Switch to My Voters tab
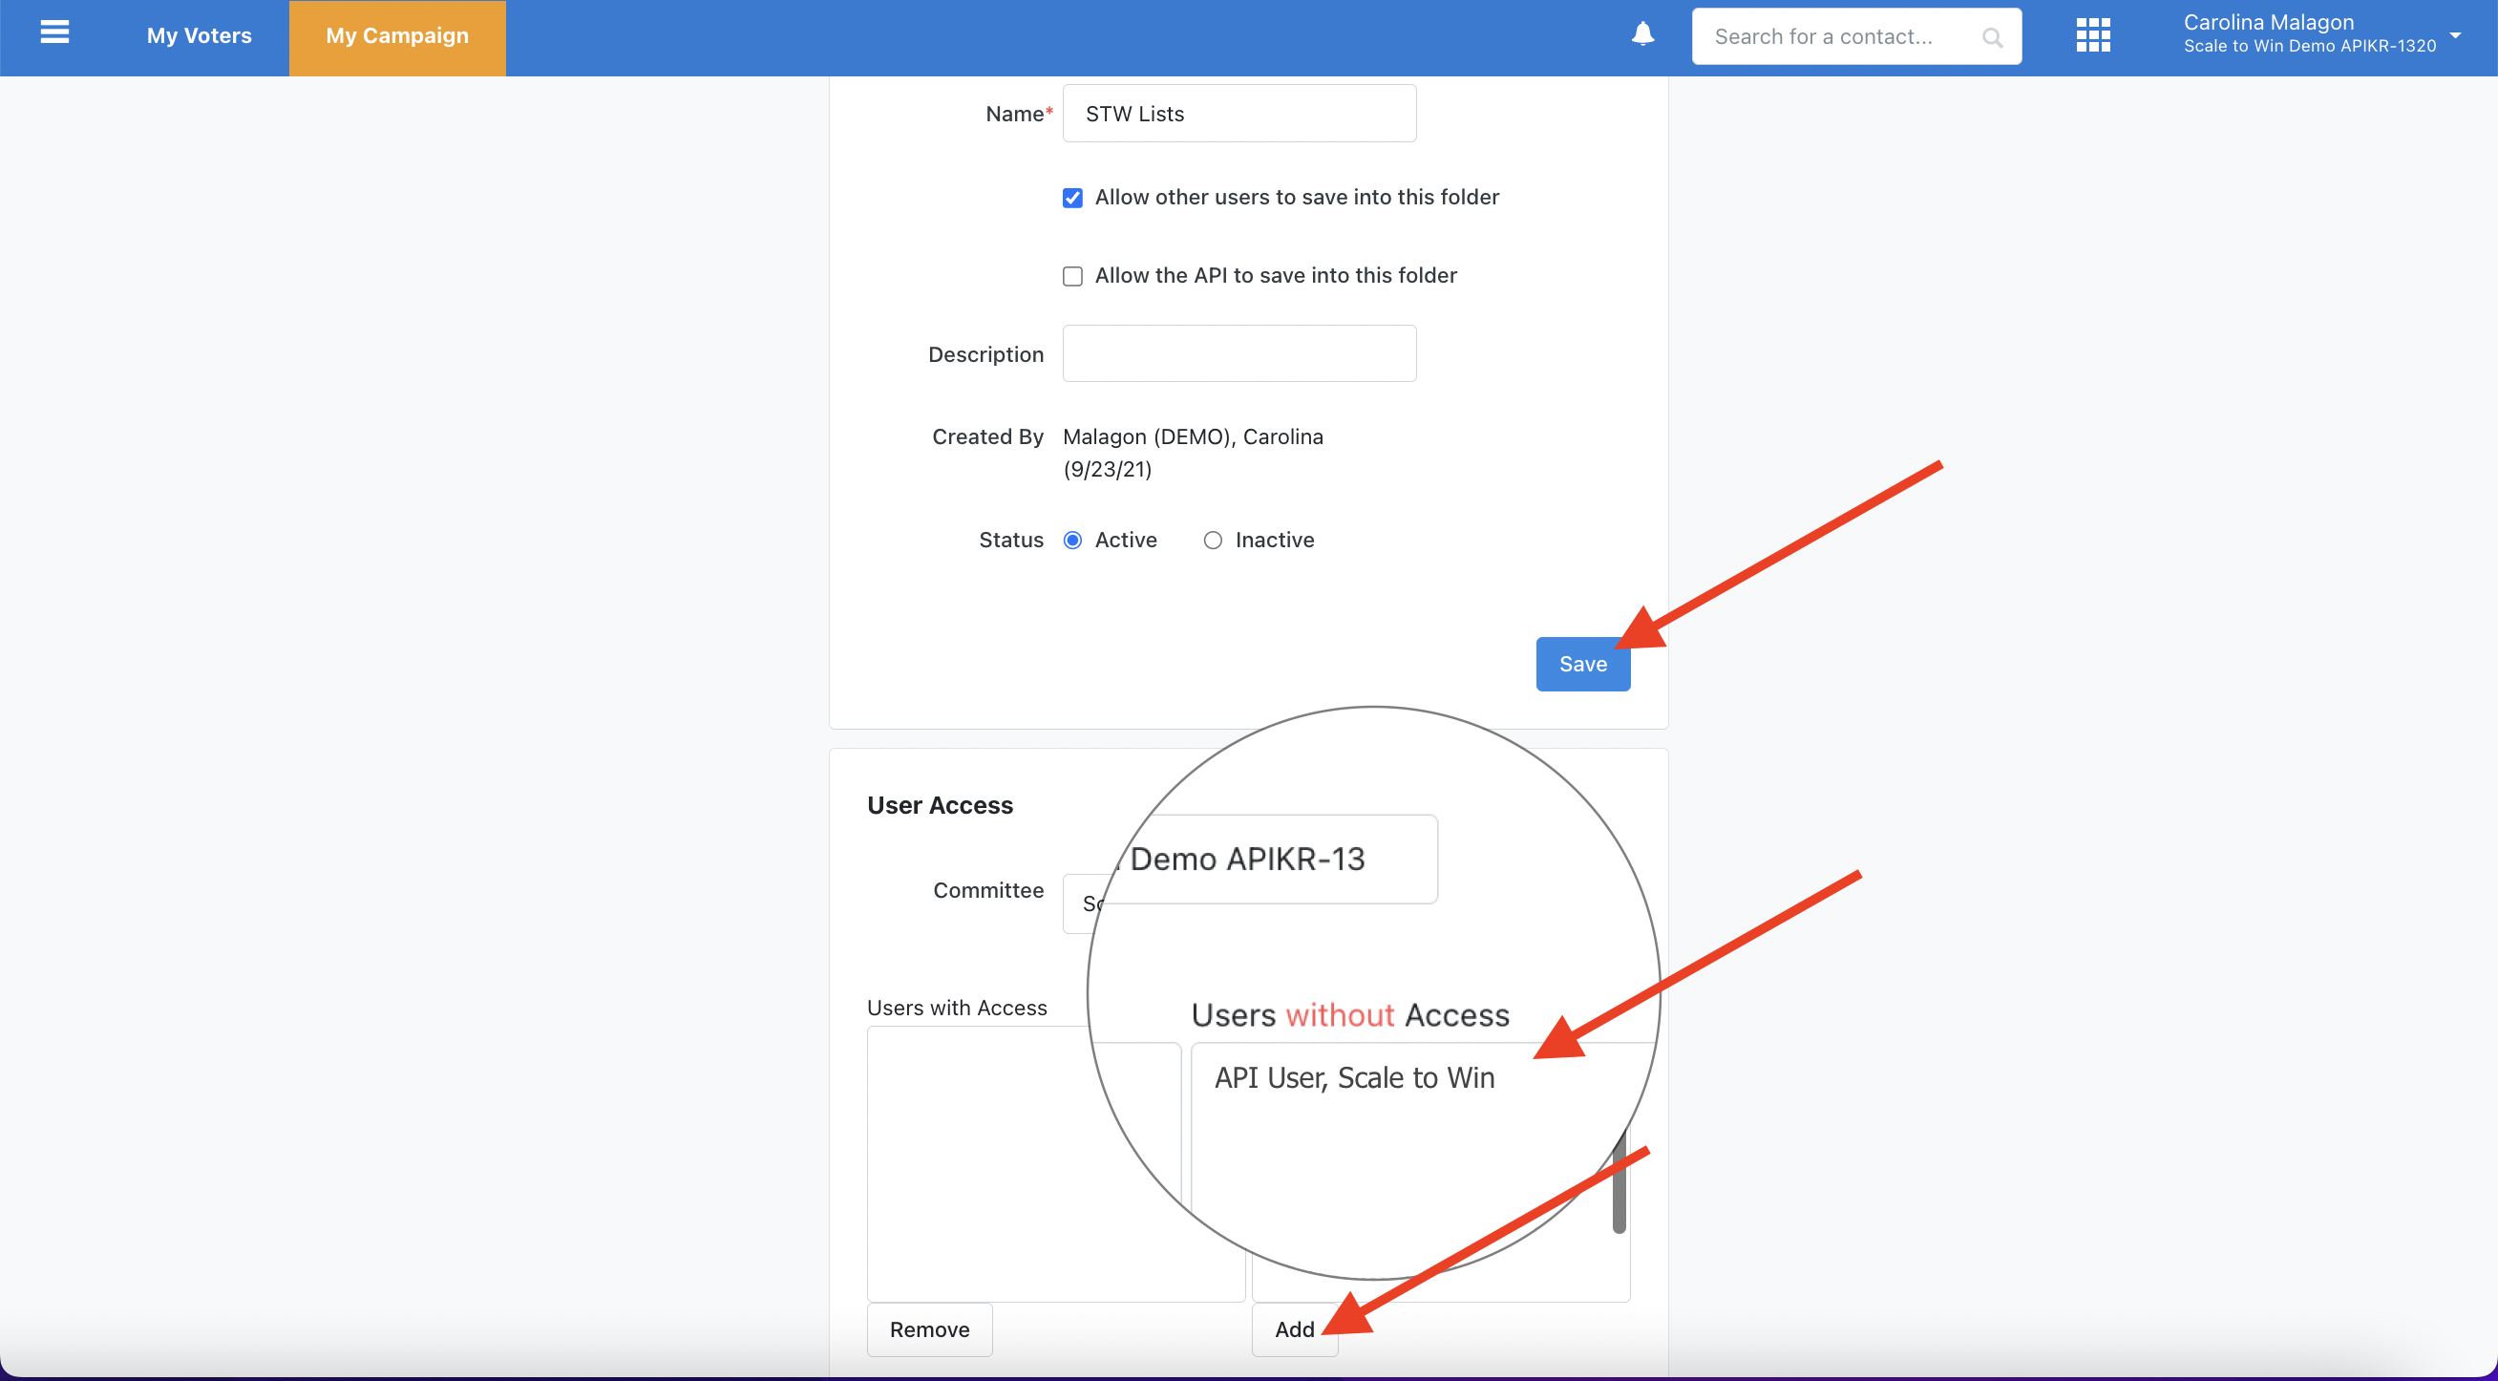Screen dimensions: 2498x1381 click(x=199, y=36)
